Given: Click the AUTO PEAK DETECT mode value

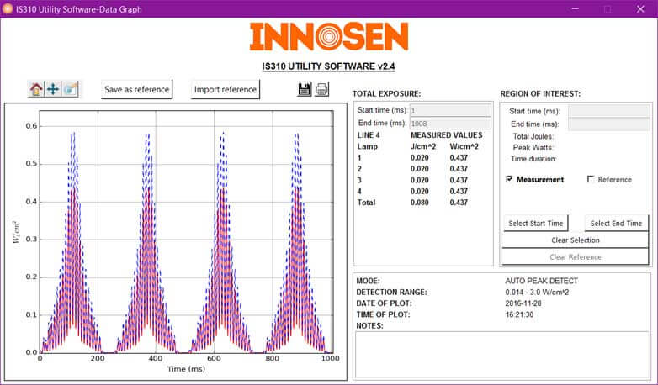Looking at the screenshot, I should 541,281.
